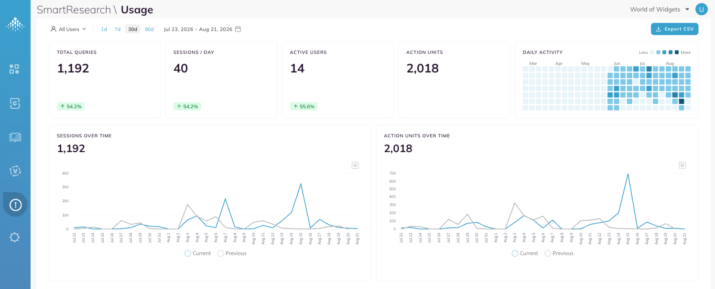715x289 pixels.
Task: Open the dashboard grid icon in the sidebar
Action: (x=14, y=69)
